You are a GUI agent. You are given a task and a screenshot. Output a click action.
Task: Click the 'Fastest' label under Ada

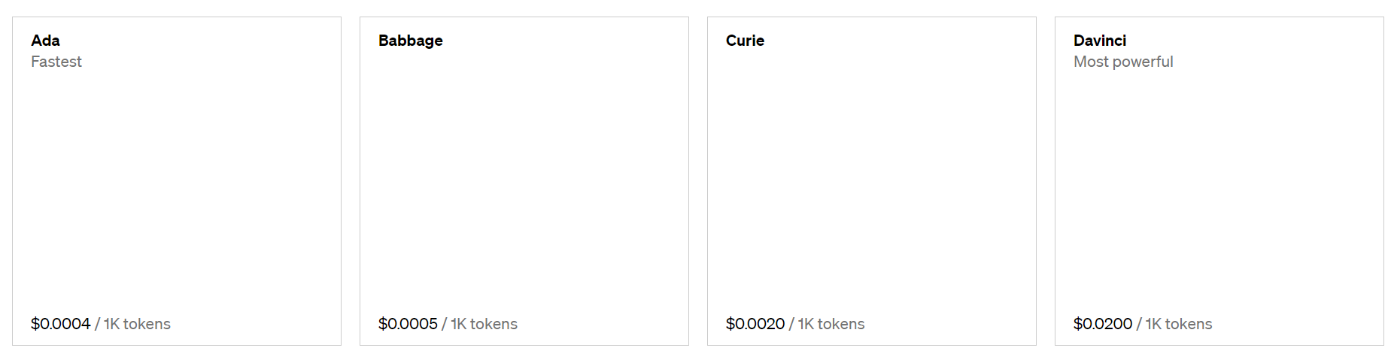tap(56, 62)
